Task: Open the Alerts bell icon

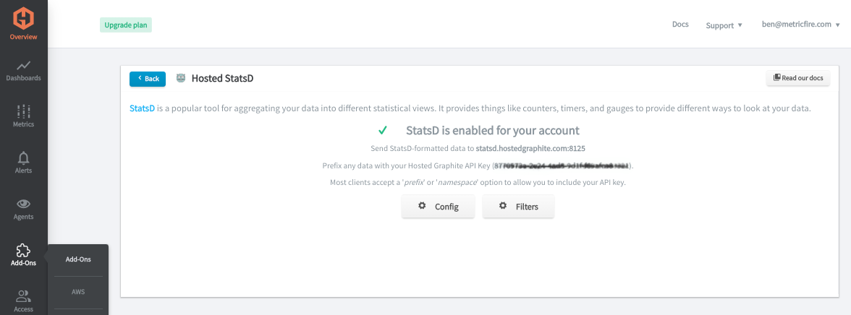Action: (x=23, y=158)
